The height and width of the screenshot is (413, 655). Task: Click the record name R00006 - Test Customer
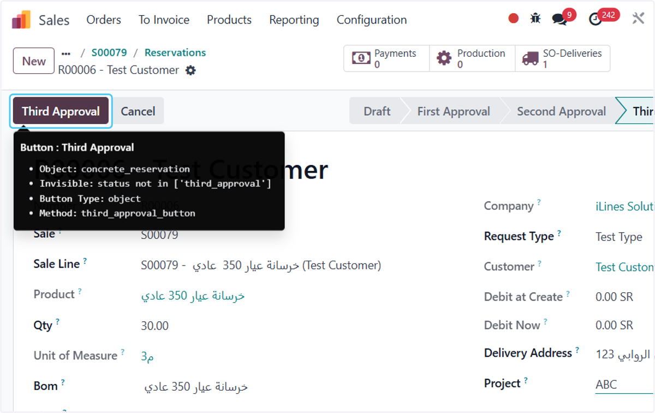118,70
